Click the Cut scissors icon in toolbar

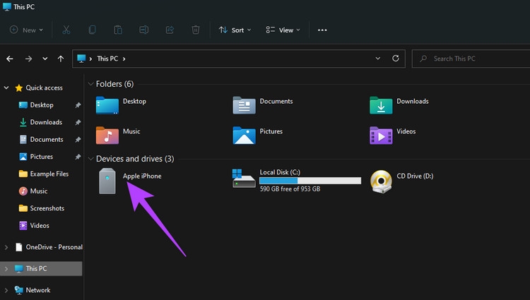coord(66,30)
